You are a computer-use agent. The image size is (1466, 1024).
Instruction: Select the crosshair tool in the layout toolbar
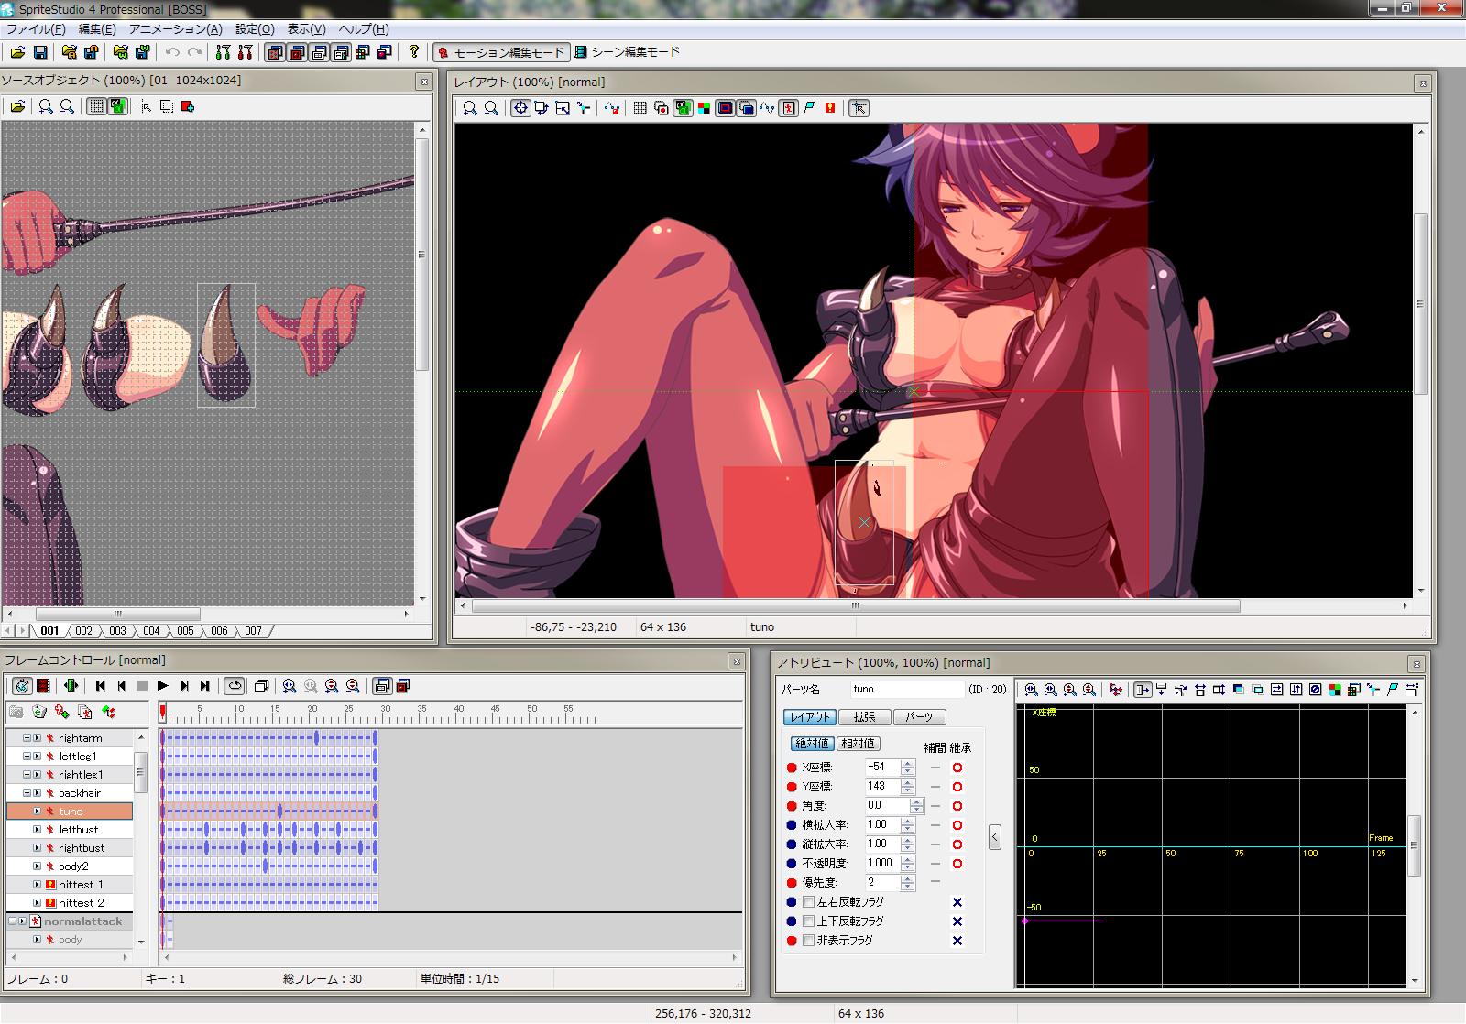click(520, 108)
